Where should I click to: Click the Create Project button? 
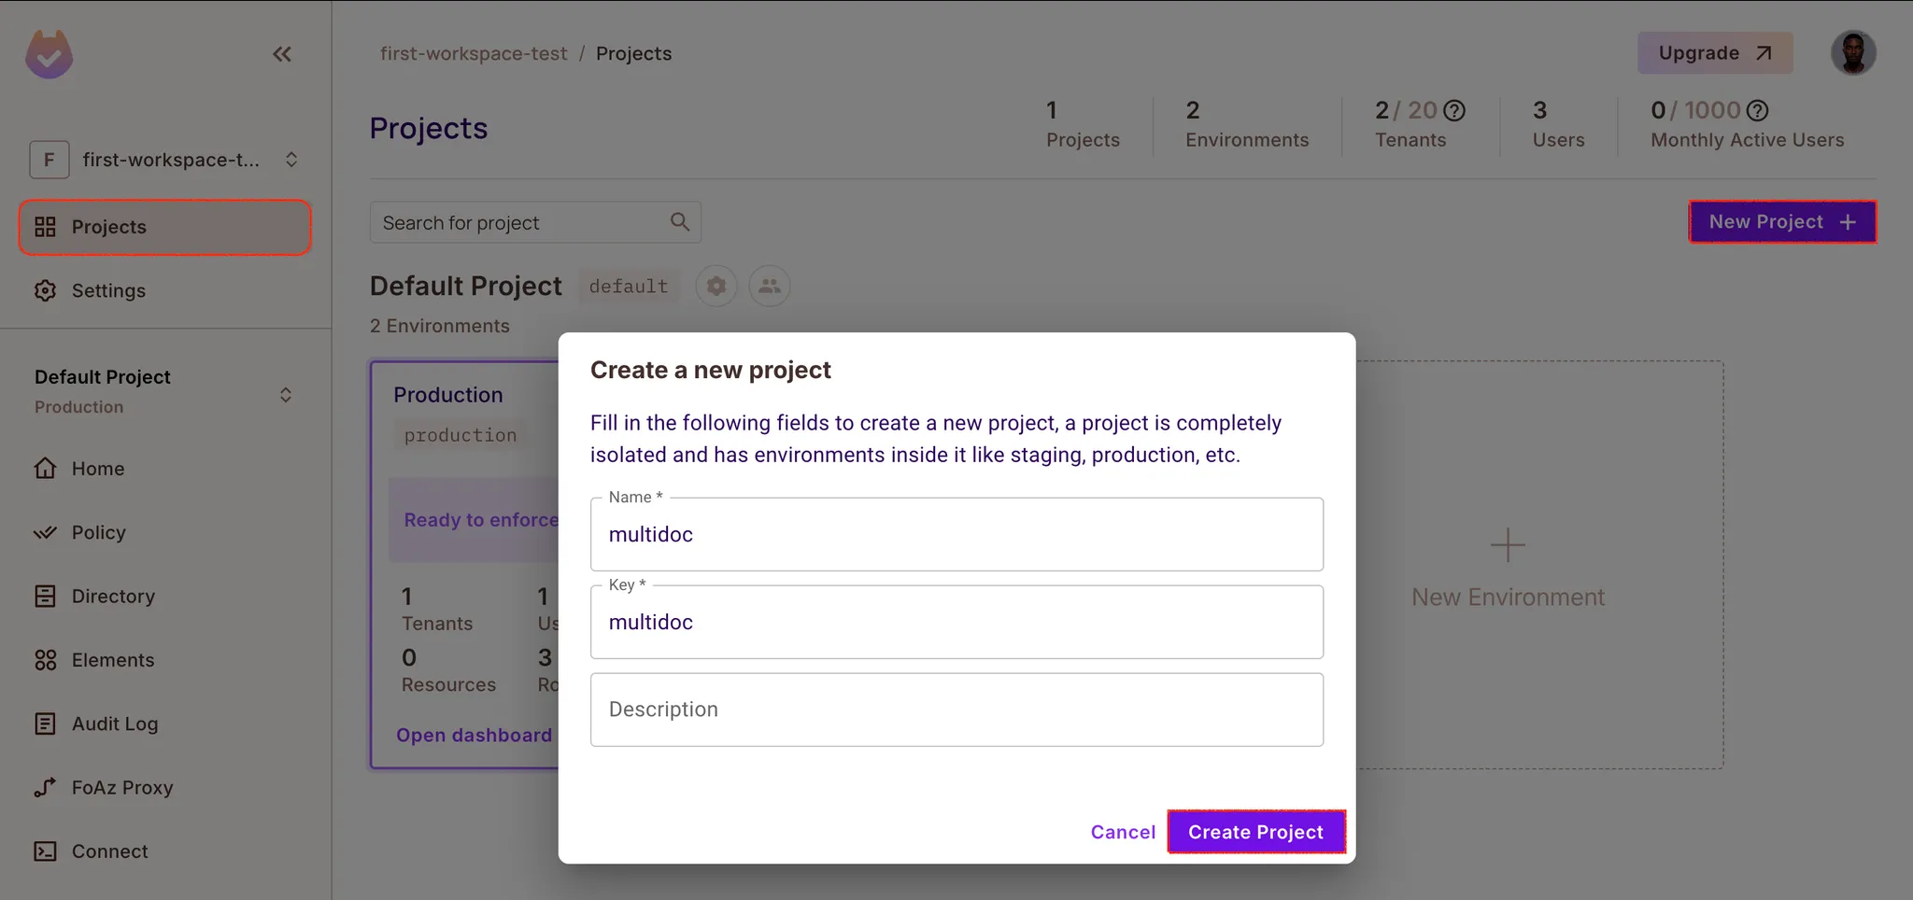click(x=1255, y=831)
